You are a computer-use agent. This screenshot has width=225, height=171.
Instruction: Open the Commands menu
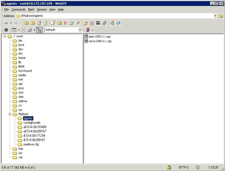(18, 9)
